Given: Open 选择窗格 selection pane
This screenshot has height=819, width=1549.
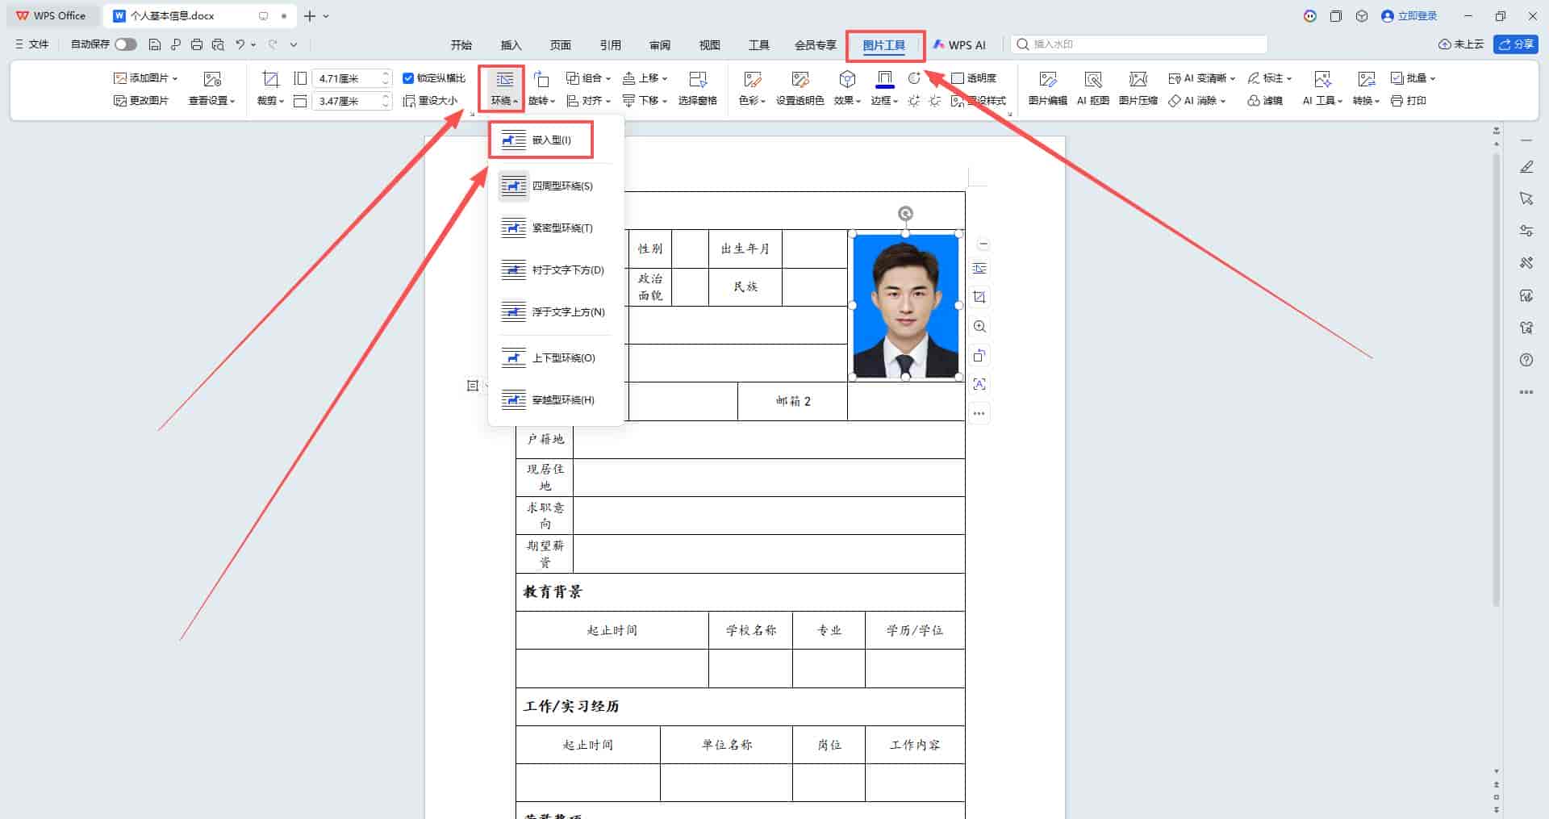Looking at the screenshot, I should click(698, 89).
